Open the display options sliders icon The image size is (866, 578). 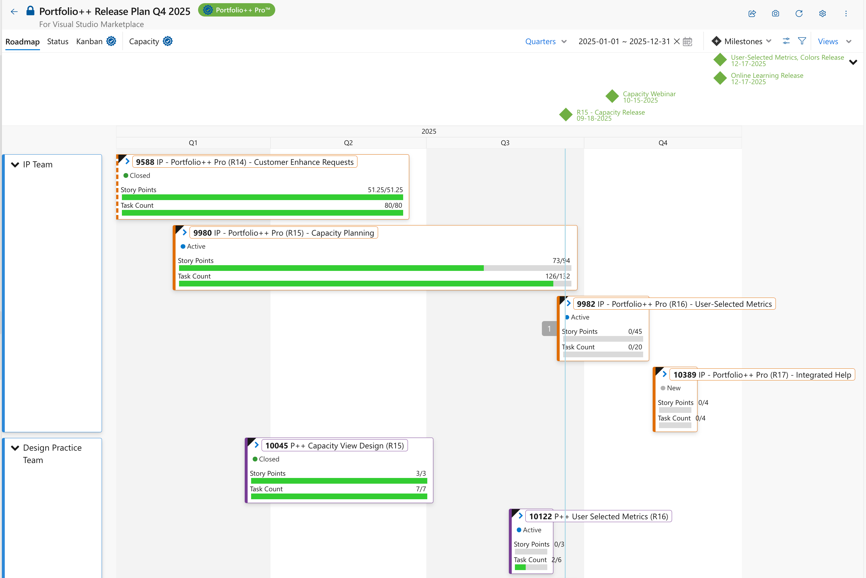[x=786, y=41]
